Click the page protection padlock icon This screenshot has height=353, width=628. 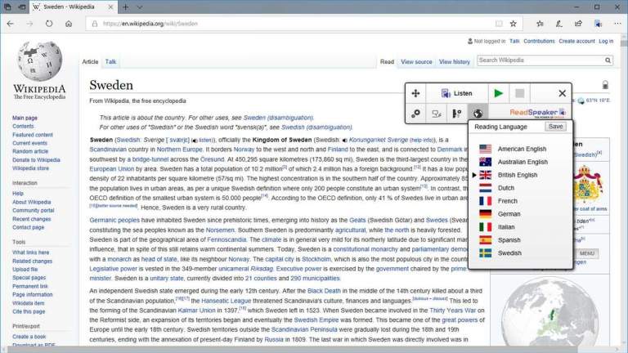(x=605, y=84)
